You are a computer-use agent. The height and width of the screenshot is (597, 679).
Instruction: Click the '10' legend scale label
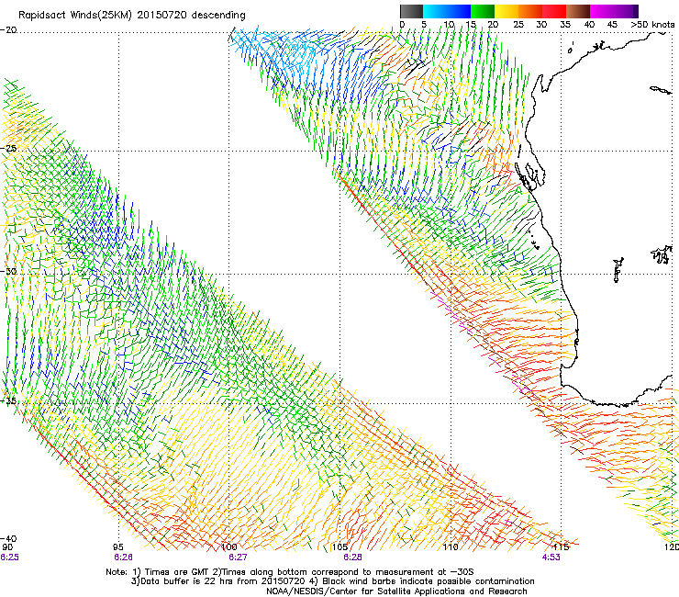(449, 25)
